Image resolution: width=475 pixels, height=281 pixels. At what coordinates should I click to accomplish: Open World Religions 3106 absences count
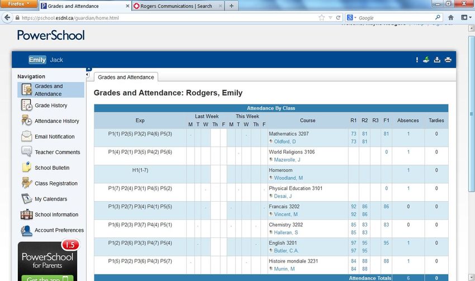(408, 152)
